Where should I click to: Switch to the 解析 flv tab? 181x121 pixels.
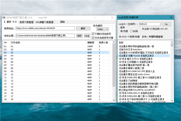(10, 22)
